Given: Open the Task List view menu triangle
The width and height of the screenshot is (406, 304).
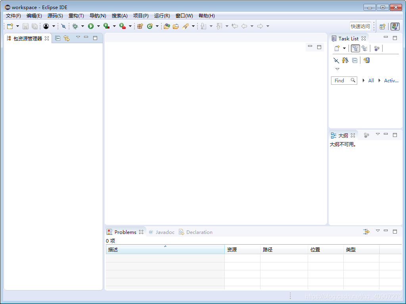Looking at the screenshot, I should [337, 69].
